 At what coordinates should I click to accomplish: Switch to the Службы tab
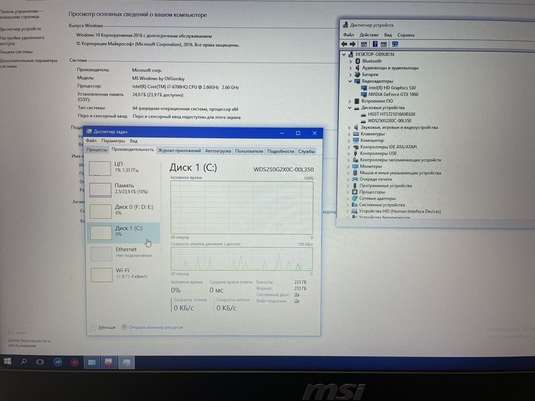[x=306, y=151]
